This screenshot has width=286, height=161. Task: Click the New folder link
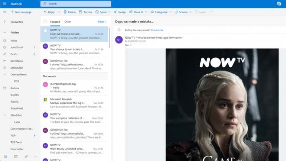tap(17, 149)
